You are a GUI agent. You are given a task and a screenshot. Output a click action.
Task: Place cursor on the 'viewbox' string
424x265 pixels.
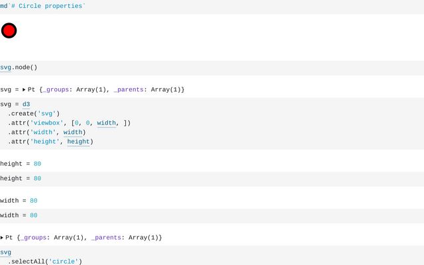coord(48,123)
